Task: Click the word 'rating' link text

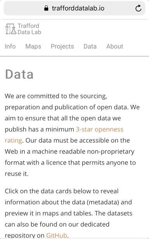Action: click(x=14, y=140)
